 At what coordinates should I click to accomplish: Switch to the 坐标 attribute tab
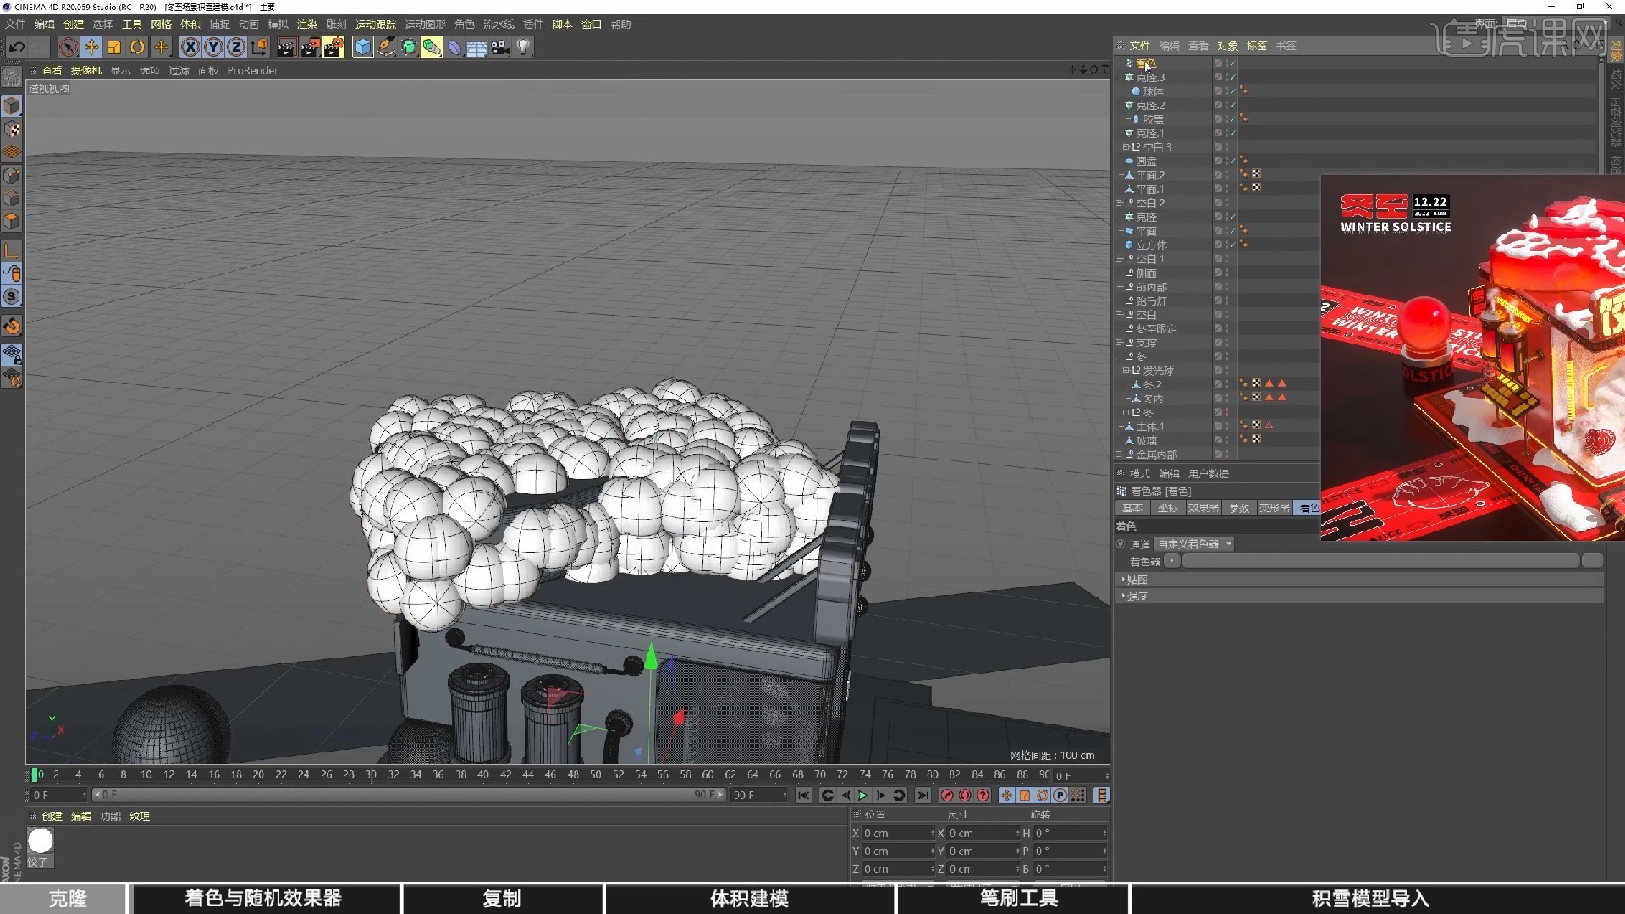pos(1168,508)
